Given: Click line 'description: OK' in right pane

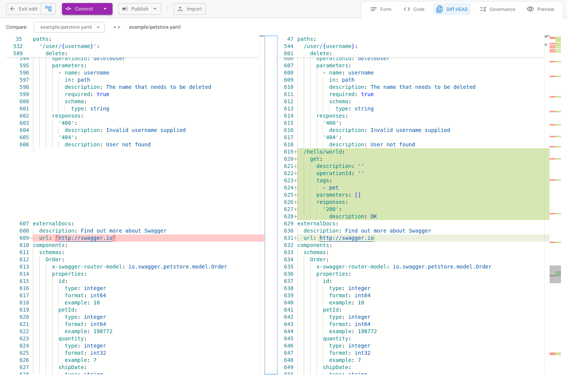Looking at the screenshot, I should coord(353,216).
